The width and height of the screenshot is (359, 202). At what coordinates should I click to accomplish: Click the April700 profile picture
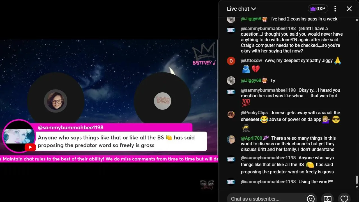(231, 139)
